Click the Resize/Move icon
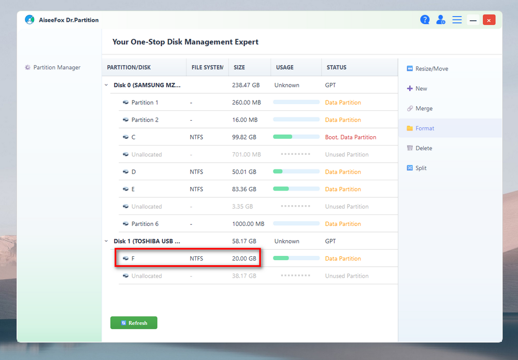This screenshot has width=518, height=360. click(410, 68)
